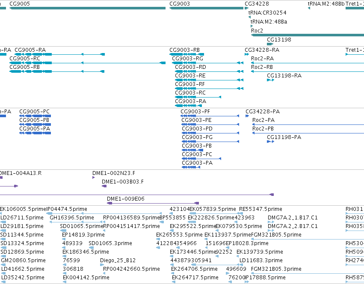The image size is (364, 284).
Task: Click the Roc2 gene label
Action: [x=257, y=31]
